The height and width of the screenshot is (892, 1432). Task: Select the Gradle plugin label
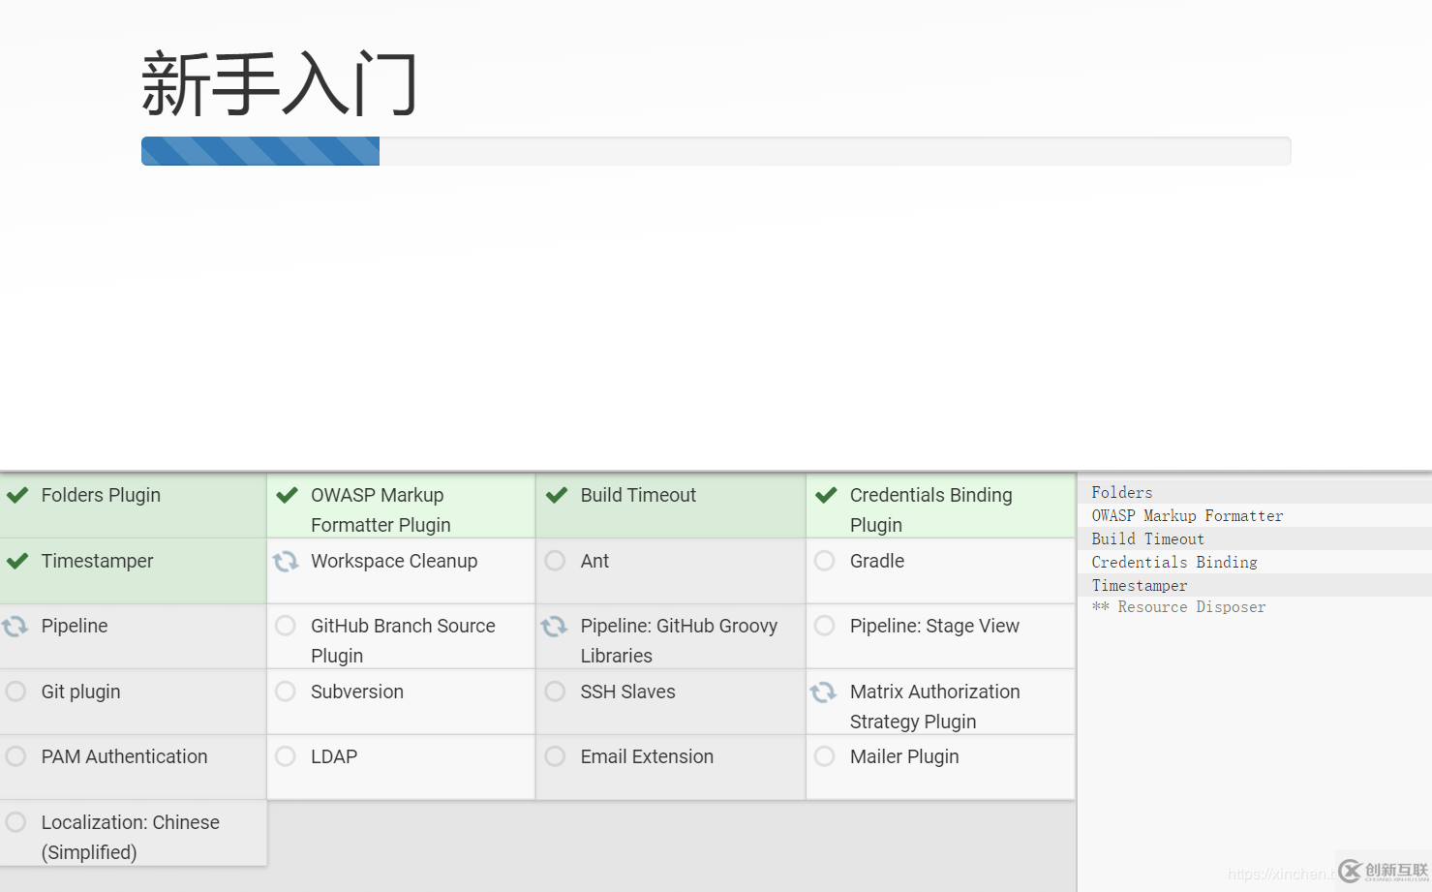(877, 561)
